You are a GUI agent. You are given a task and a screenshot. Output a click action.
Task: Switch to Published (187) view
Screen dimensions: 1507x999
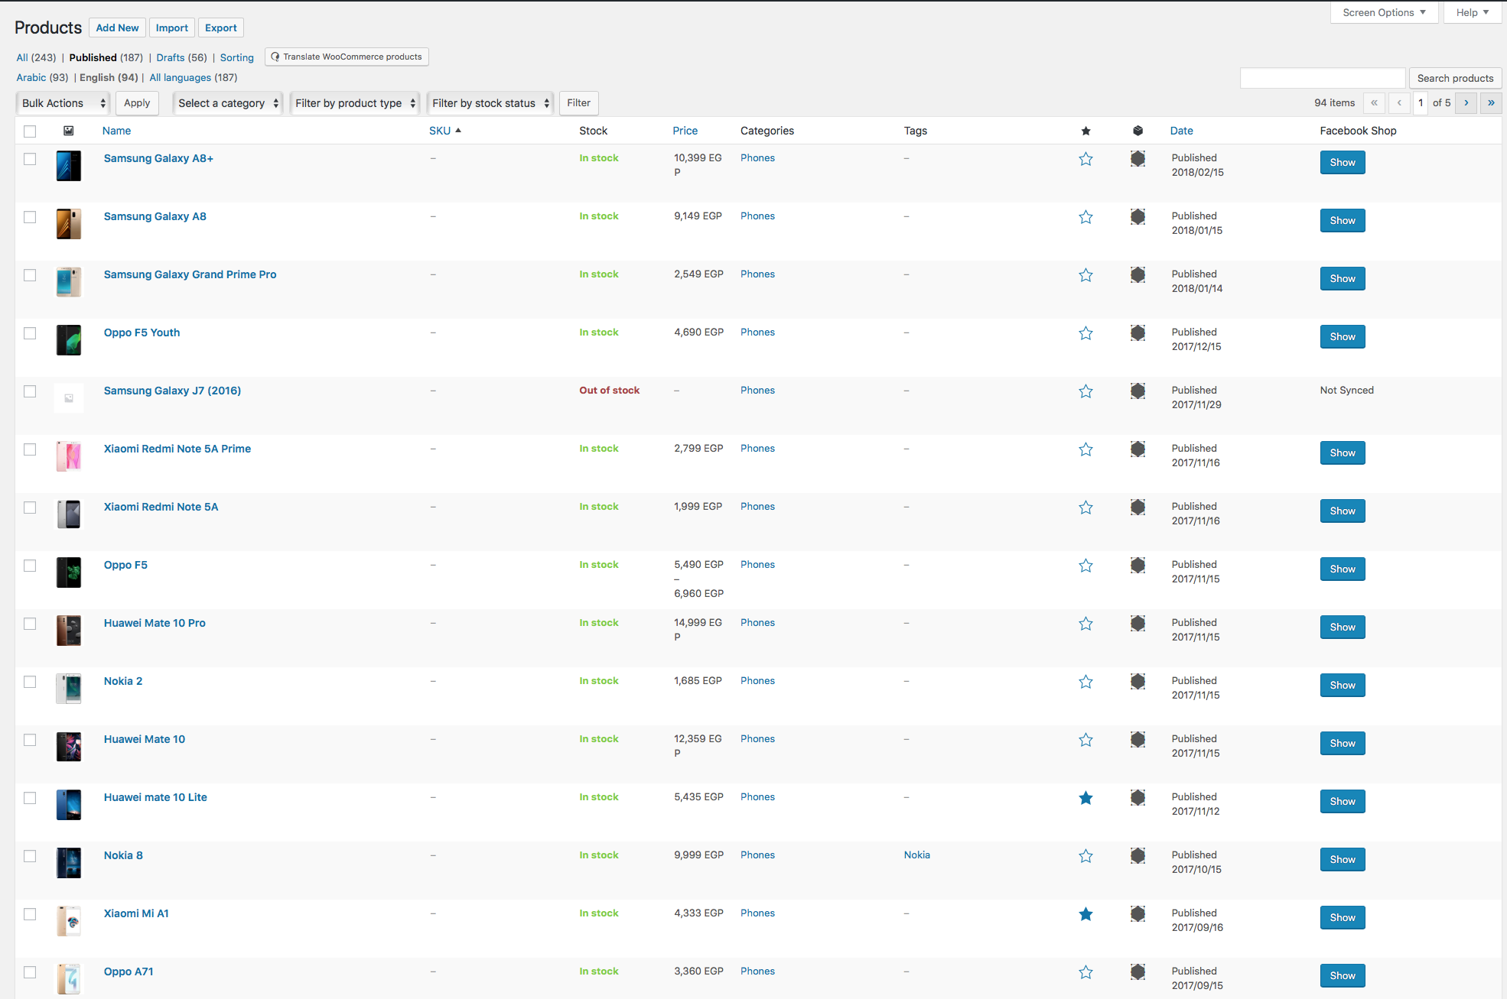(106, 57)
